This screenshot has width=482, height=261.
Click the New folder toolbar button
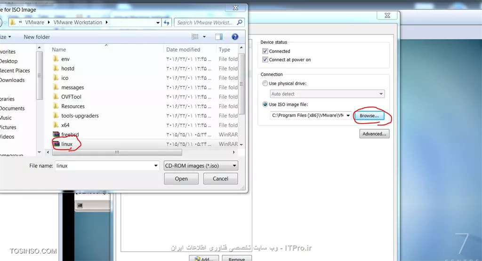[37, 37]
